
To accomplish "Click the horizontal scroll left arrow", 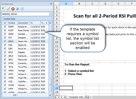I will pyautogui.click(x=91, y=97).
